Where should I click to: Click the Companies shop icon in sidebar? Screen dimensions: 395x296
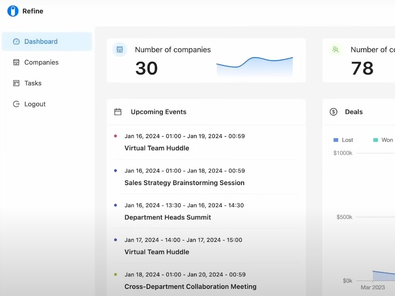16,62
